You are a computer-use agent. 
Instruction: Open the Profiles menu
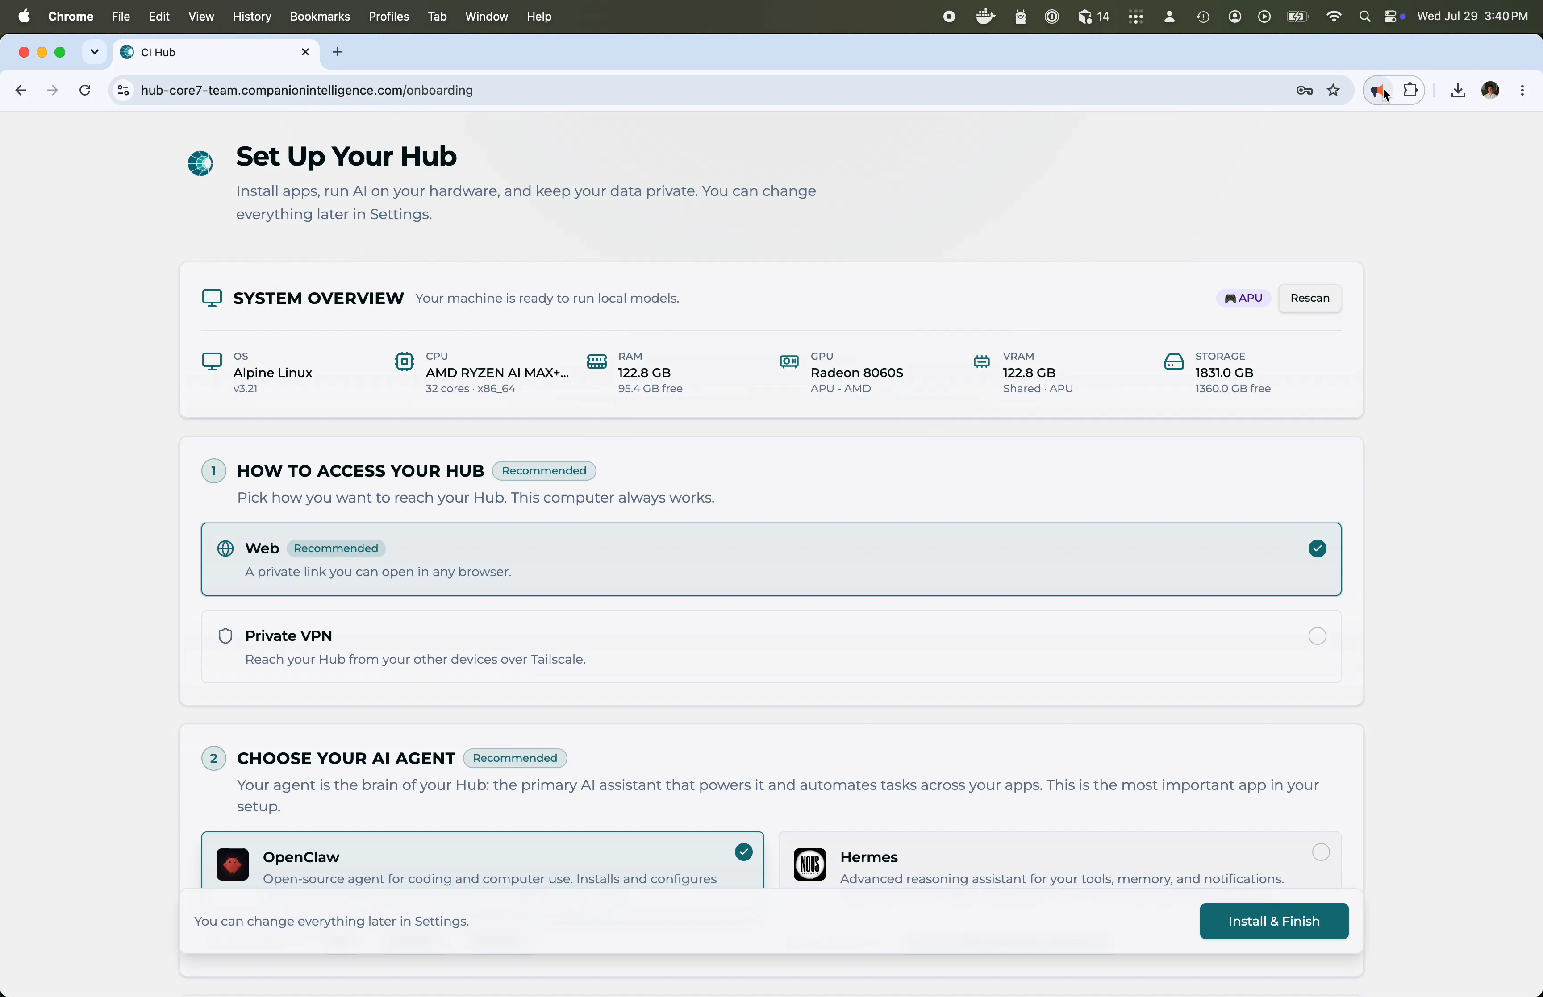(388, 17)
